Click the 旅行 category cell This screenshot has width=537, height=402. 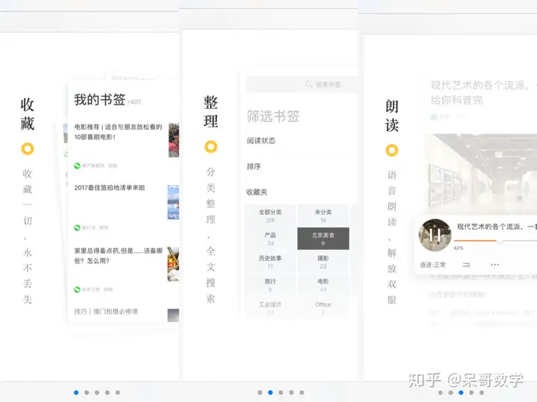point(270,285)
